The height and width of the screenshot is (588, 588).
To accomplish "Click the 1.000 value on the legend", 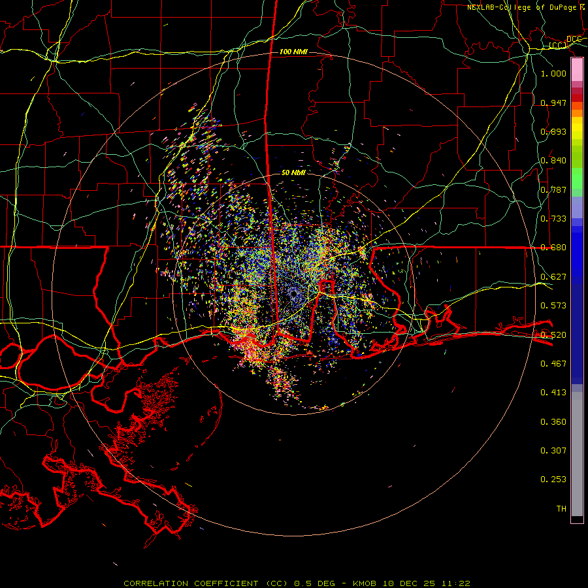I will click(553, 73).
